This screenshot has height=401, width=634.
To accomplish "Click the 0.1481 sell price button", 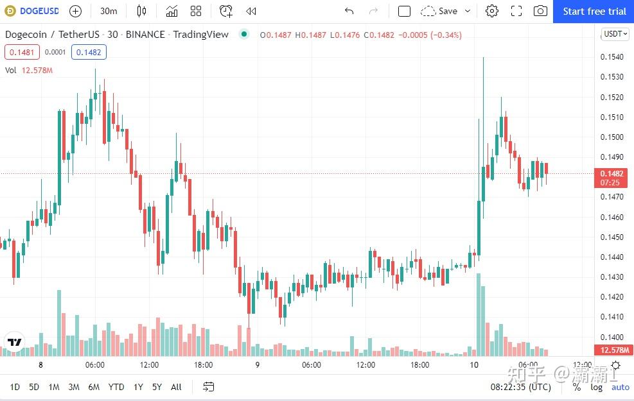I will (22, 52).
